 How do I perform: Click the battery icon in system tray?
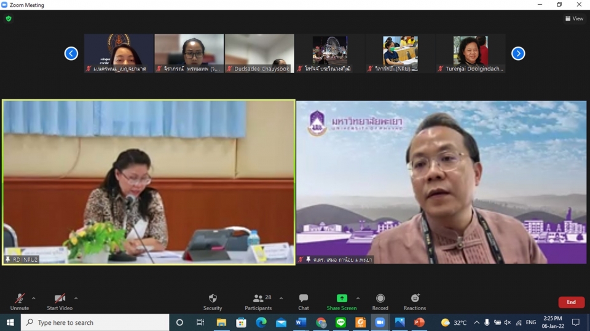pyautogui.click(x=497, y=322)
